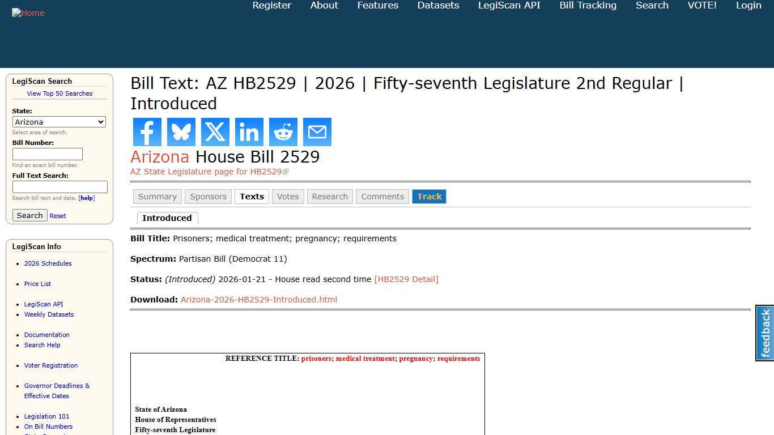Open the LegiScan API menu item

point(509,5)
